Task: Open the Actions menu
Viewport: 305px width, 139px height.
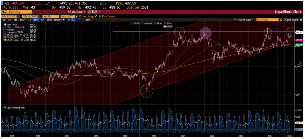Action: [x=76, y=12]
